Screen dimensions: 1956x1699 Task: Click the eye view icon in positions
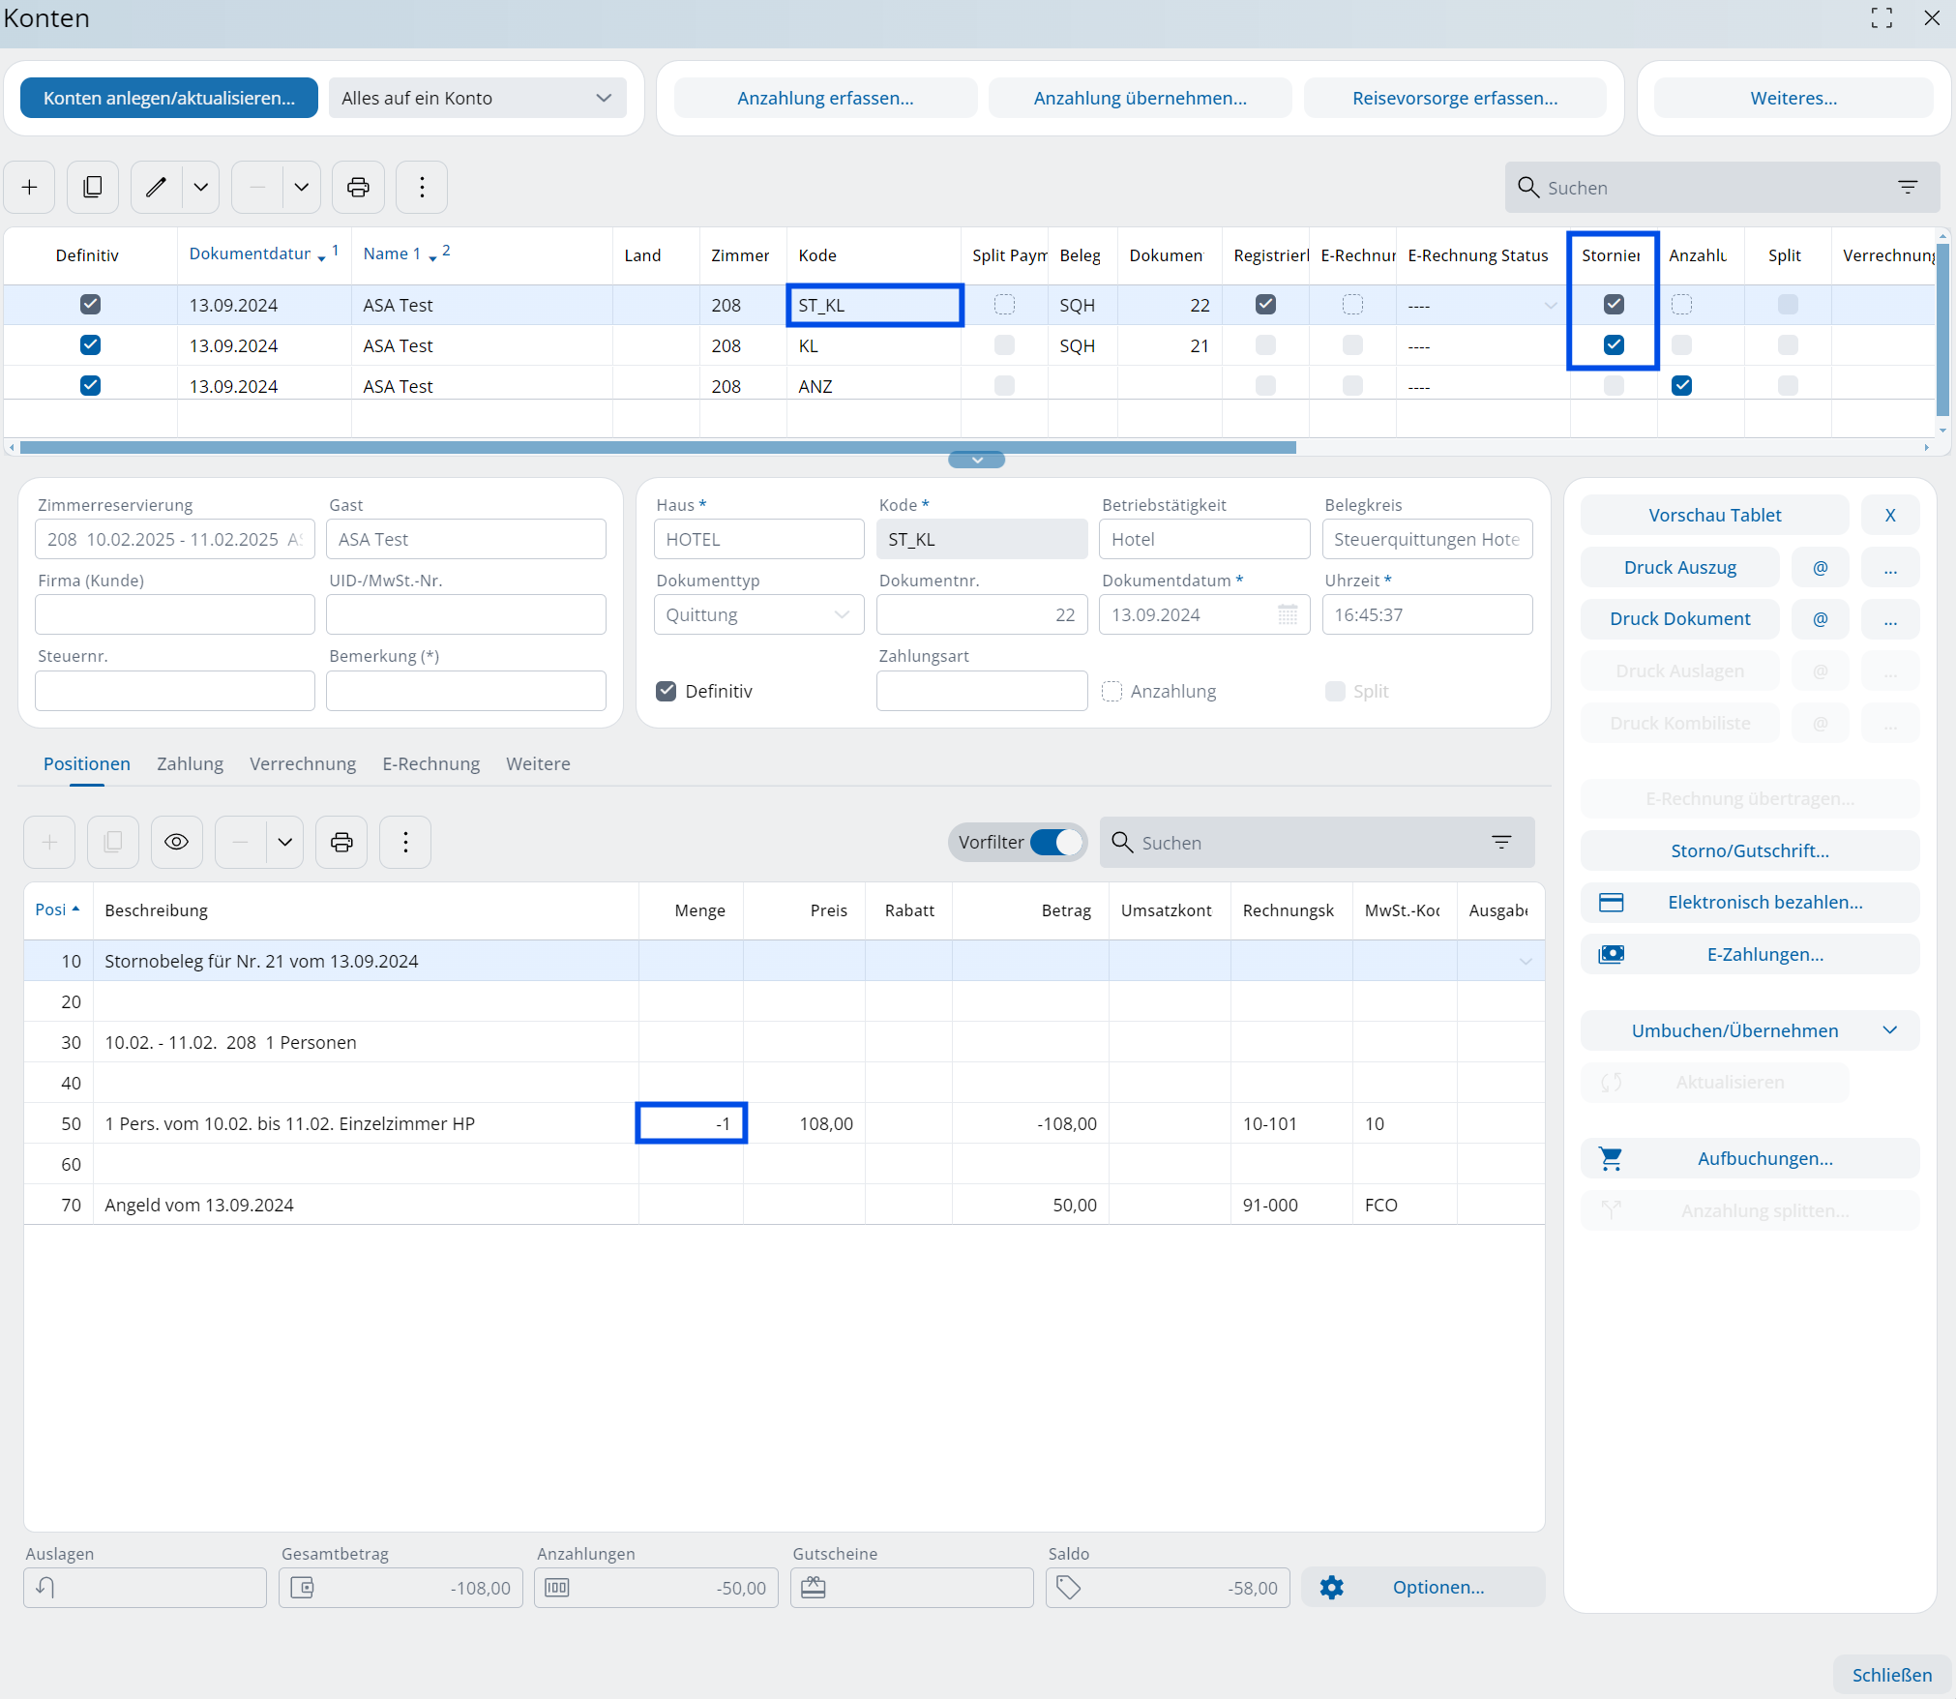(176, 842)
